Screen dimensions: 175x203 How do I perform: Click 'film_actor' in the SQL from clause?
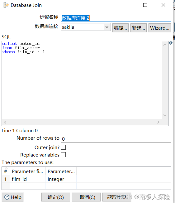pyautogui.click(x=27, y=48)
